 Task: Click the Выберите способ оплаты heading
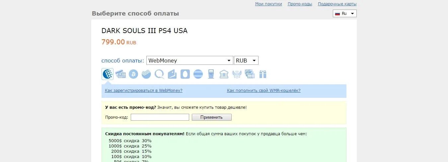coord(135,14)
